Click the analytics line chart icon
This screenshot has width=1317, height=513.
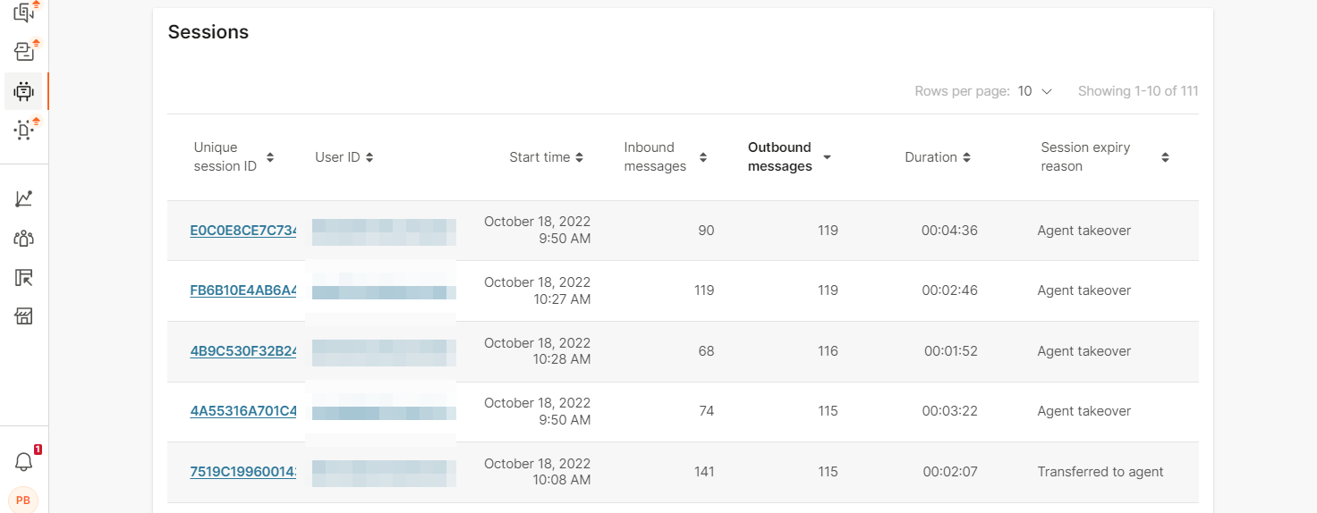coord(24,198)
